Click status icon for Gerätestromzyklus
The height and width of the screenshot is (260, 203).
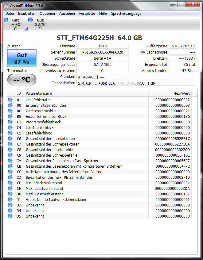coord(10,111)
